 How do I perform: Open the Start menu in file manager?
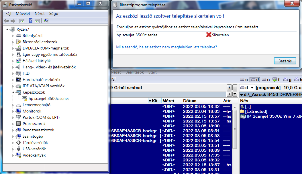coord(152,72)
